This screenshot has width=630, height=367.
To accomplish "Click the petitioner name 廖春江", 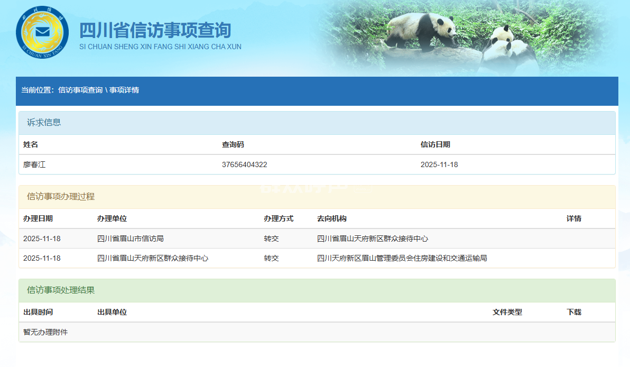I will coord(34,164).
